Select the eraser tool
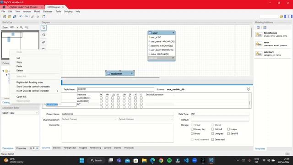The image size is (293, 165). (x=44, y=42)
